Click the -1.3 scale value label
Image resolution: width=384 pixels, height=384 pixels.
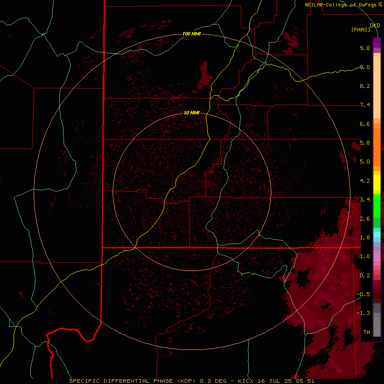363,313
